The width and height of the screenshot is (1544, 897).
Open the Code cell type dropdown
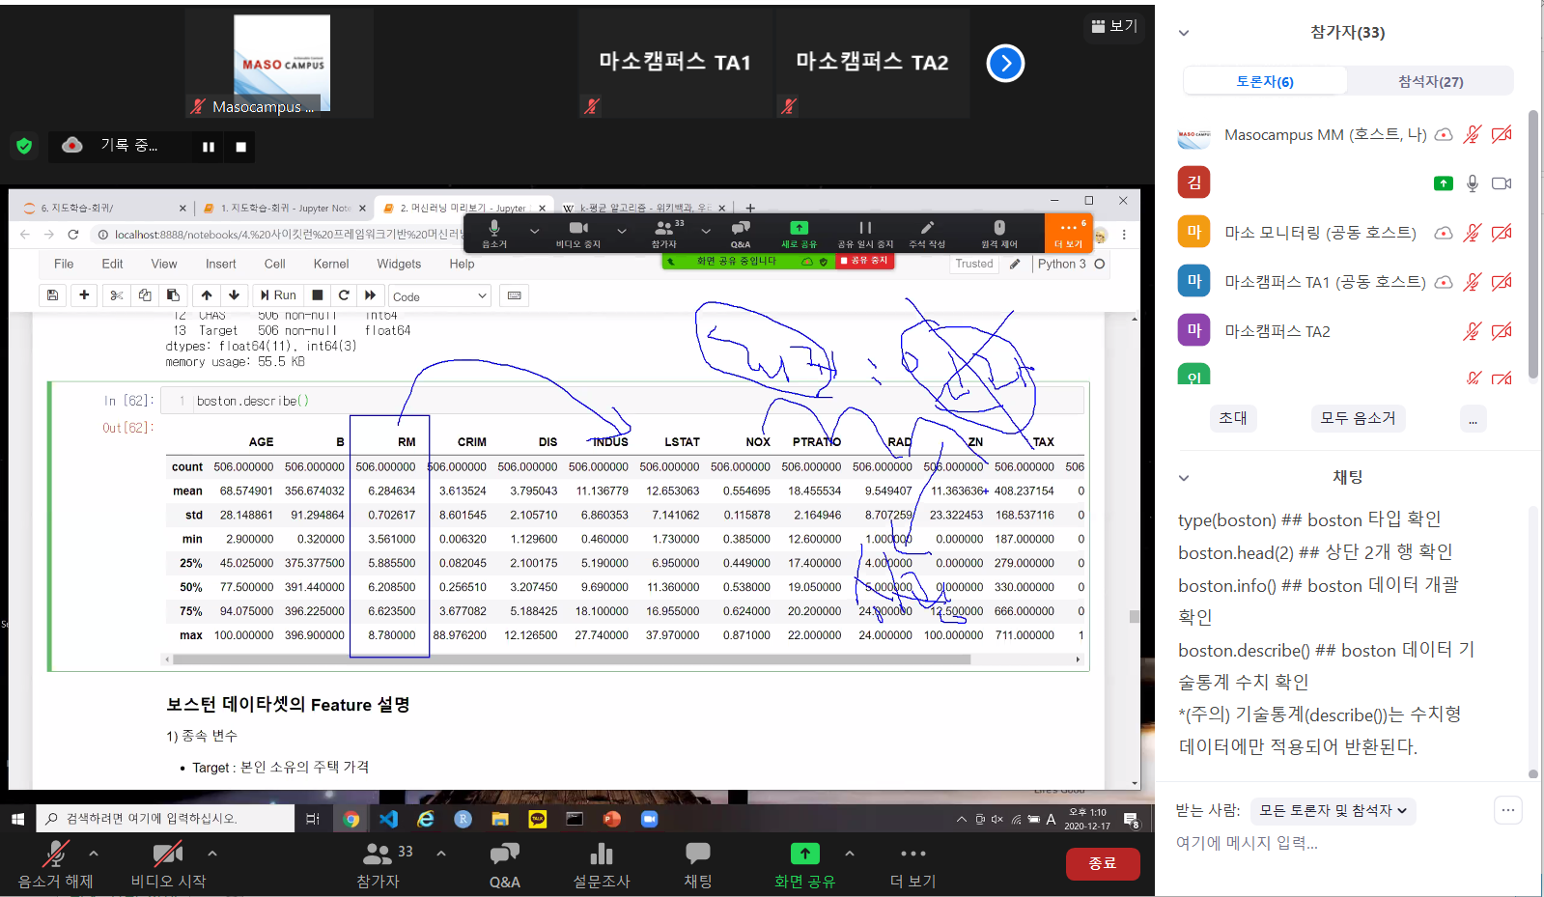coord(439,296)
